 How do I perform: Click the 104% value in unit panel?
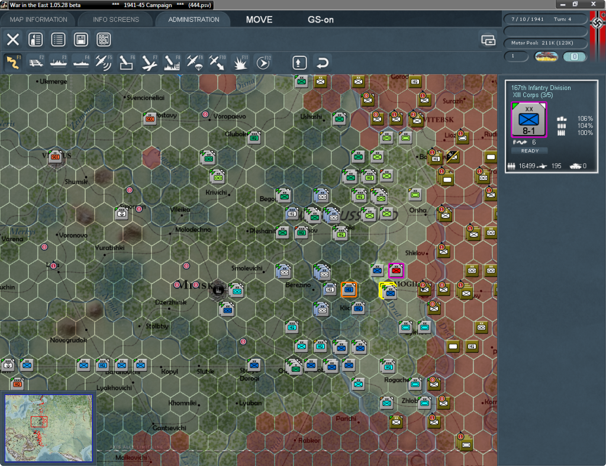(585, 126)
